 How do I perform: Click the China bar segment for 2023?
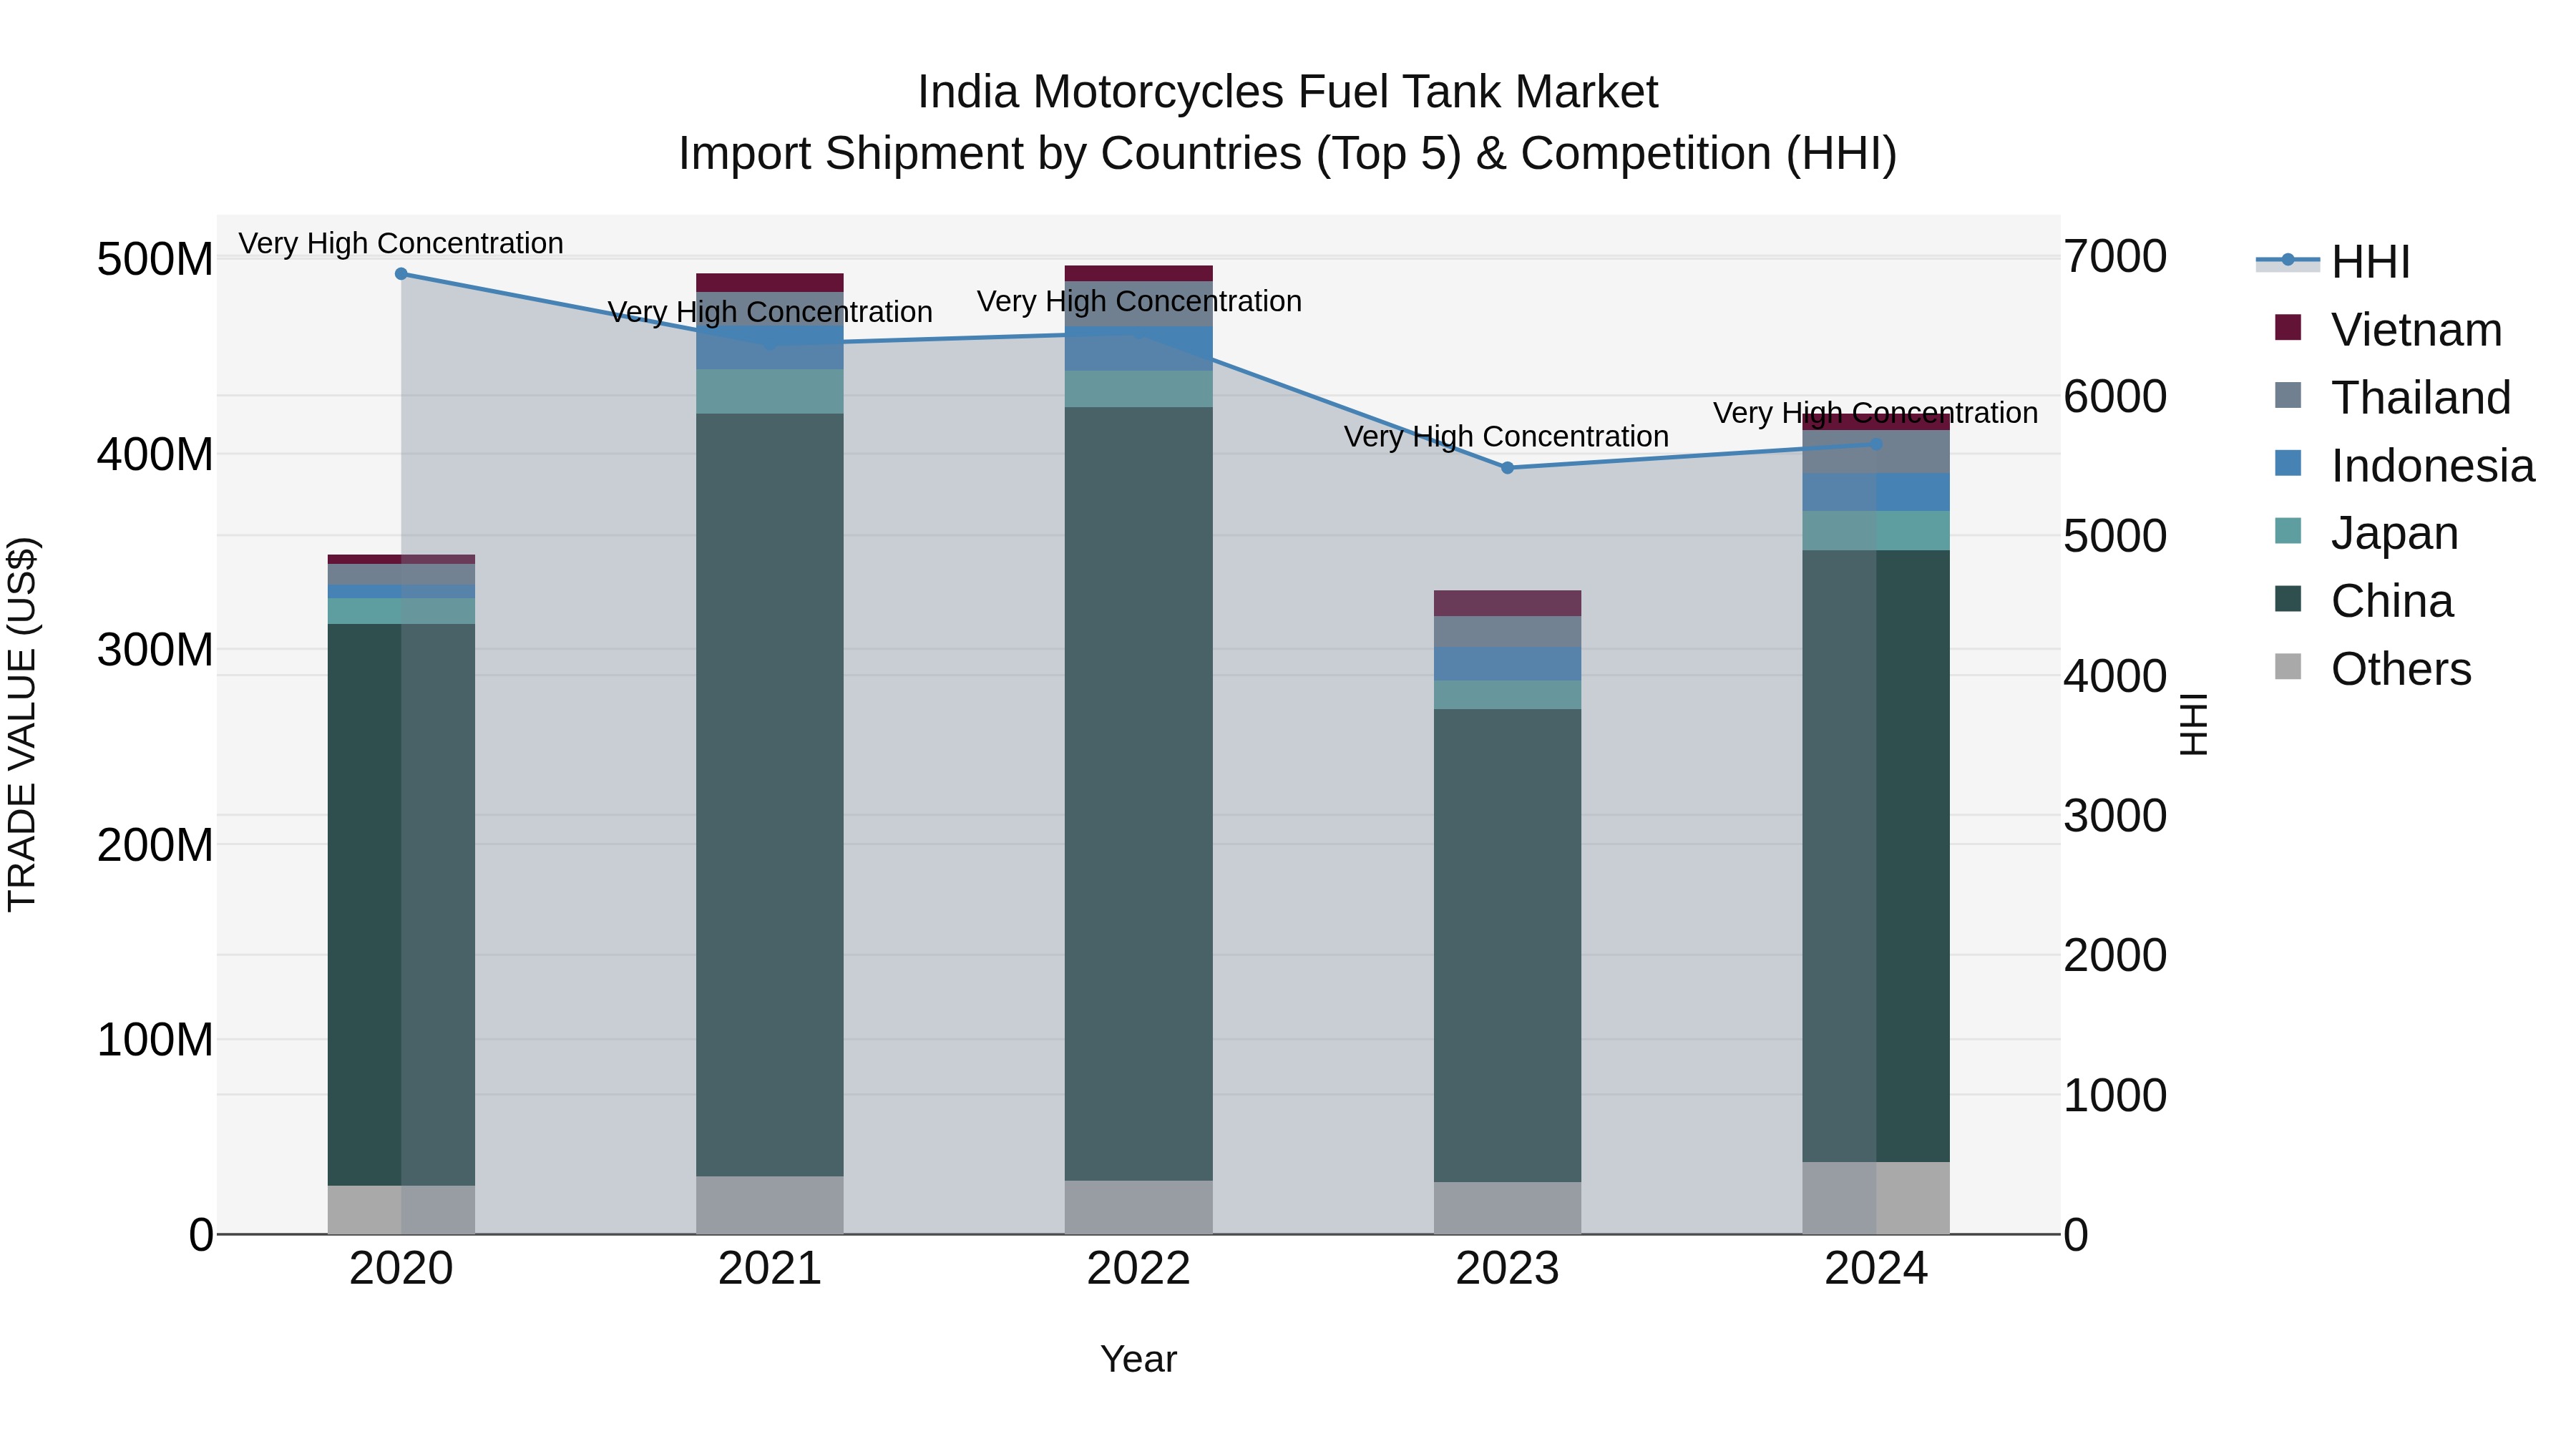click(x=1507, y=946)
